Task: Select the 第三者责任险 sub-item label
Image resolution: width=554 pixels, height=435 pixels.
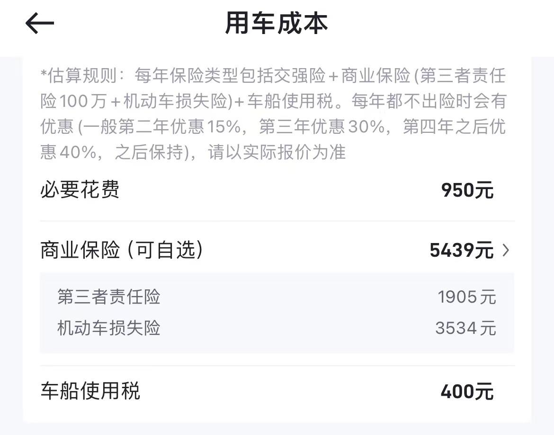Action: pos(109,297)
